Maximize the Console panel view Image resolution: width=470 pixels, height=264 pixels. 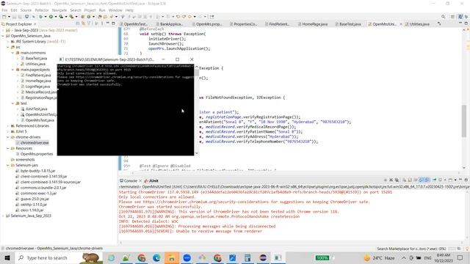466,180
